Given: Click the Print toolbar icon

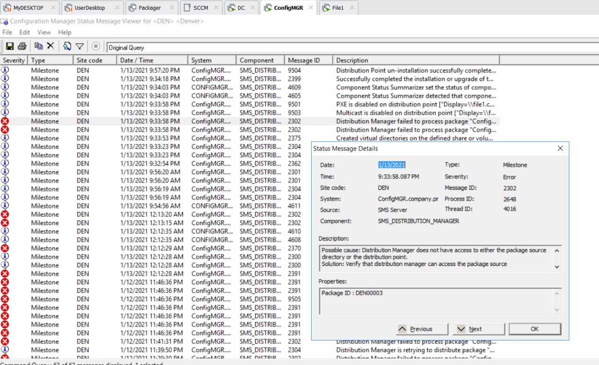Looking at the screenshot, I should coord(22,46).
